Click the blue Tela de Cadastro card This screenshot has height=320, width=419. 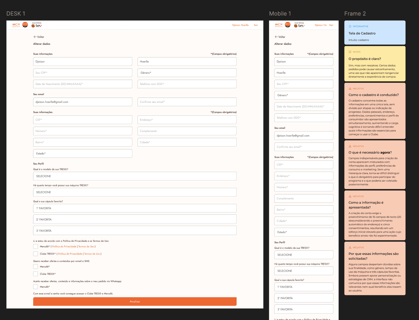pos(375,33)
